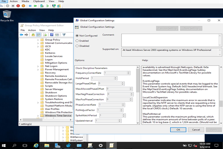
Task: Click the SpikeWatchPeriod spinner arrows
Action: tap(124, 115)
